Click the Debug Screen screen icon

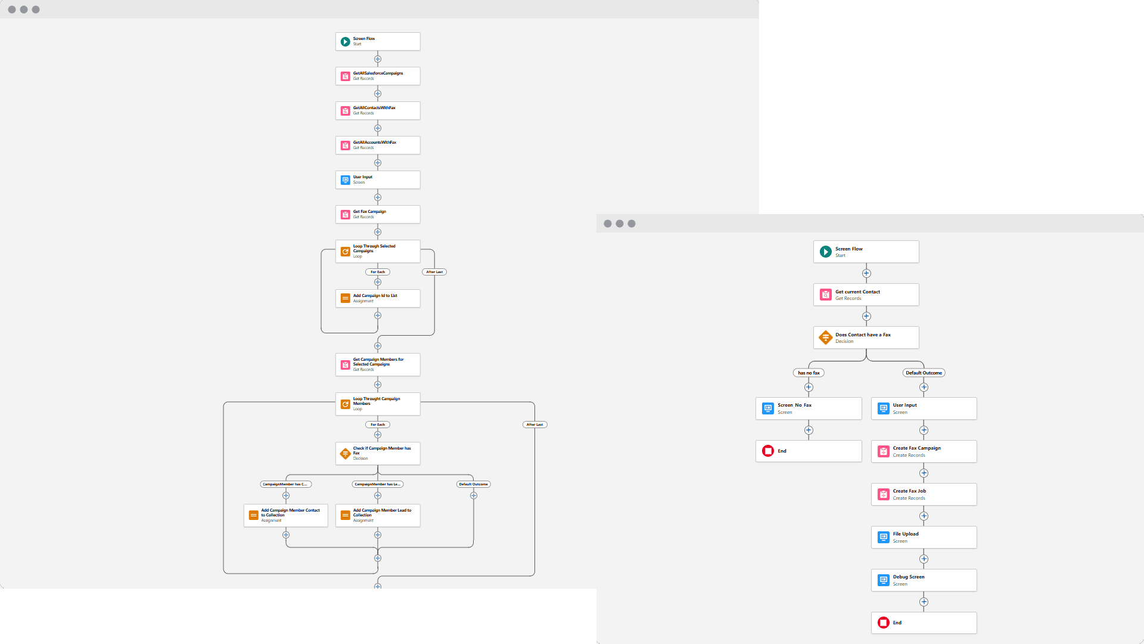tap(884, 580)
